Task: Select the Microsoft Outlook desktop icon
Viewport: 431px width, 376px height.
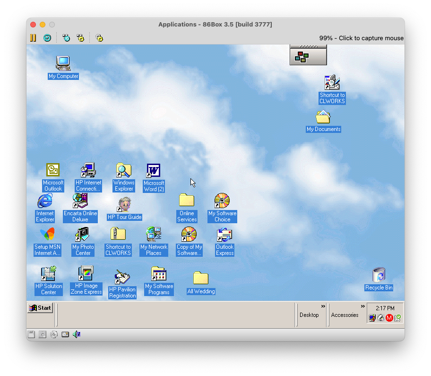Action: [53, 178]
